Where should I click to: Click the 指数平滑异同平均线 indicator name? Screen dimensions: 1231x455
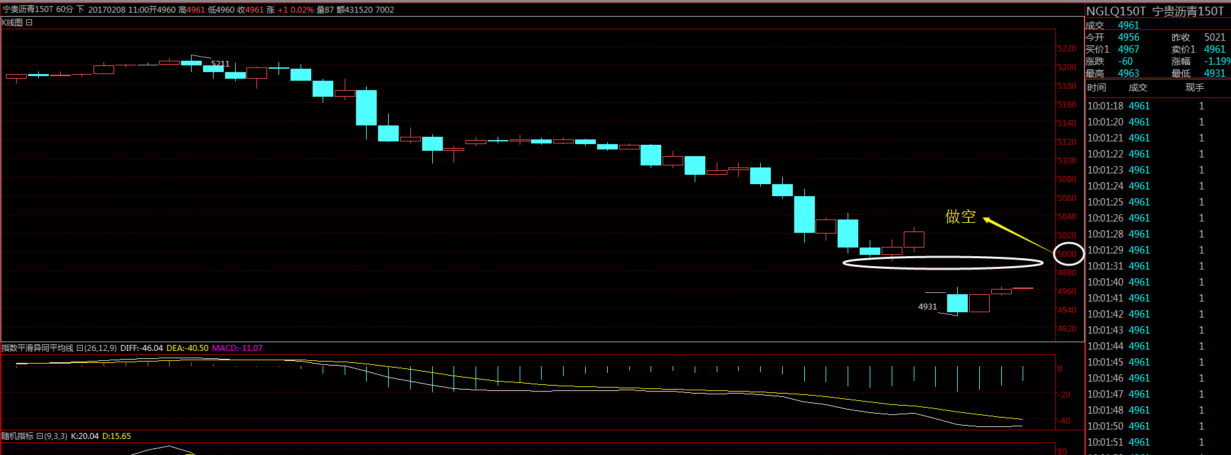37,348
